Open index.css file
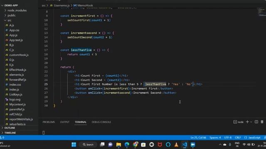This screenshot has height=149, width=266. 15,84
